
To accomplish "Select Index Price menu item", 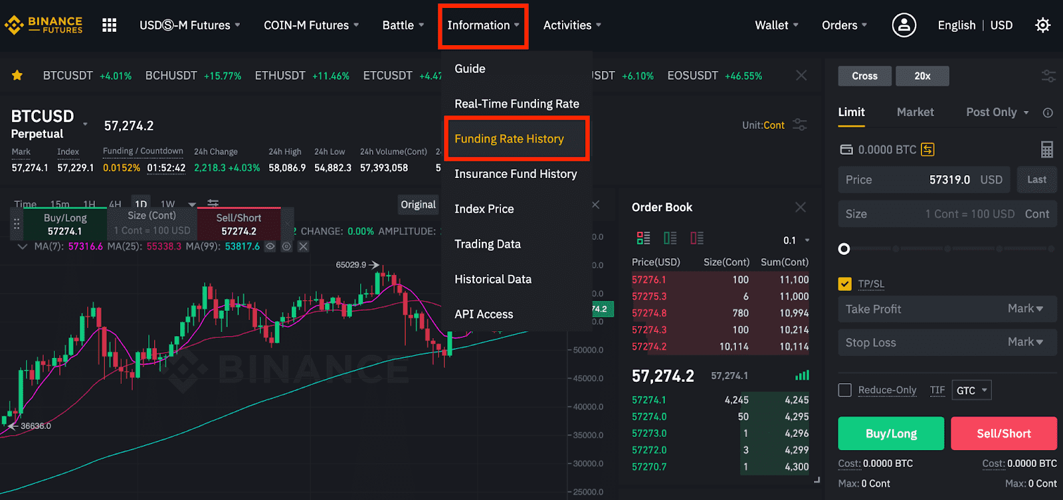I will pyautogui.click(x=484, y=209).
